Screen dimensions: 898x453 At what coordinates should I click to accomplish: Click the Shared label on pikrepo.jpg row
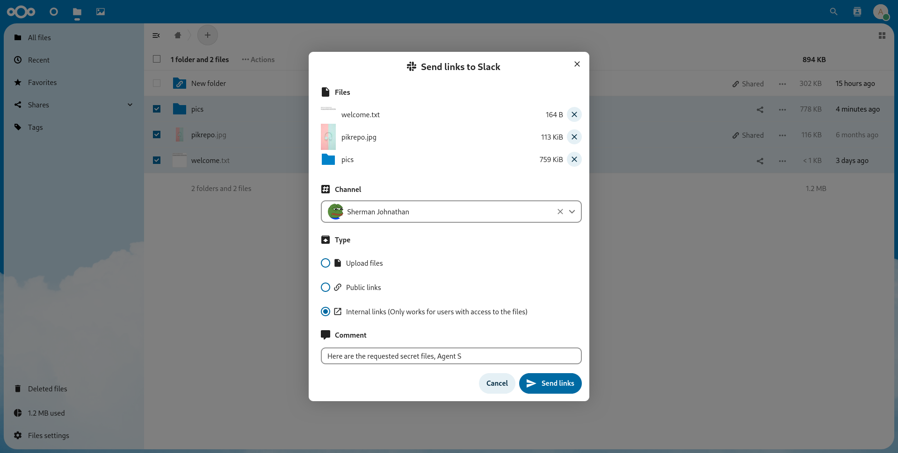point(748,135)
